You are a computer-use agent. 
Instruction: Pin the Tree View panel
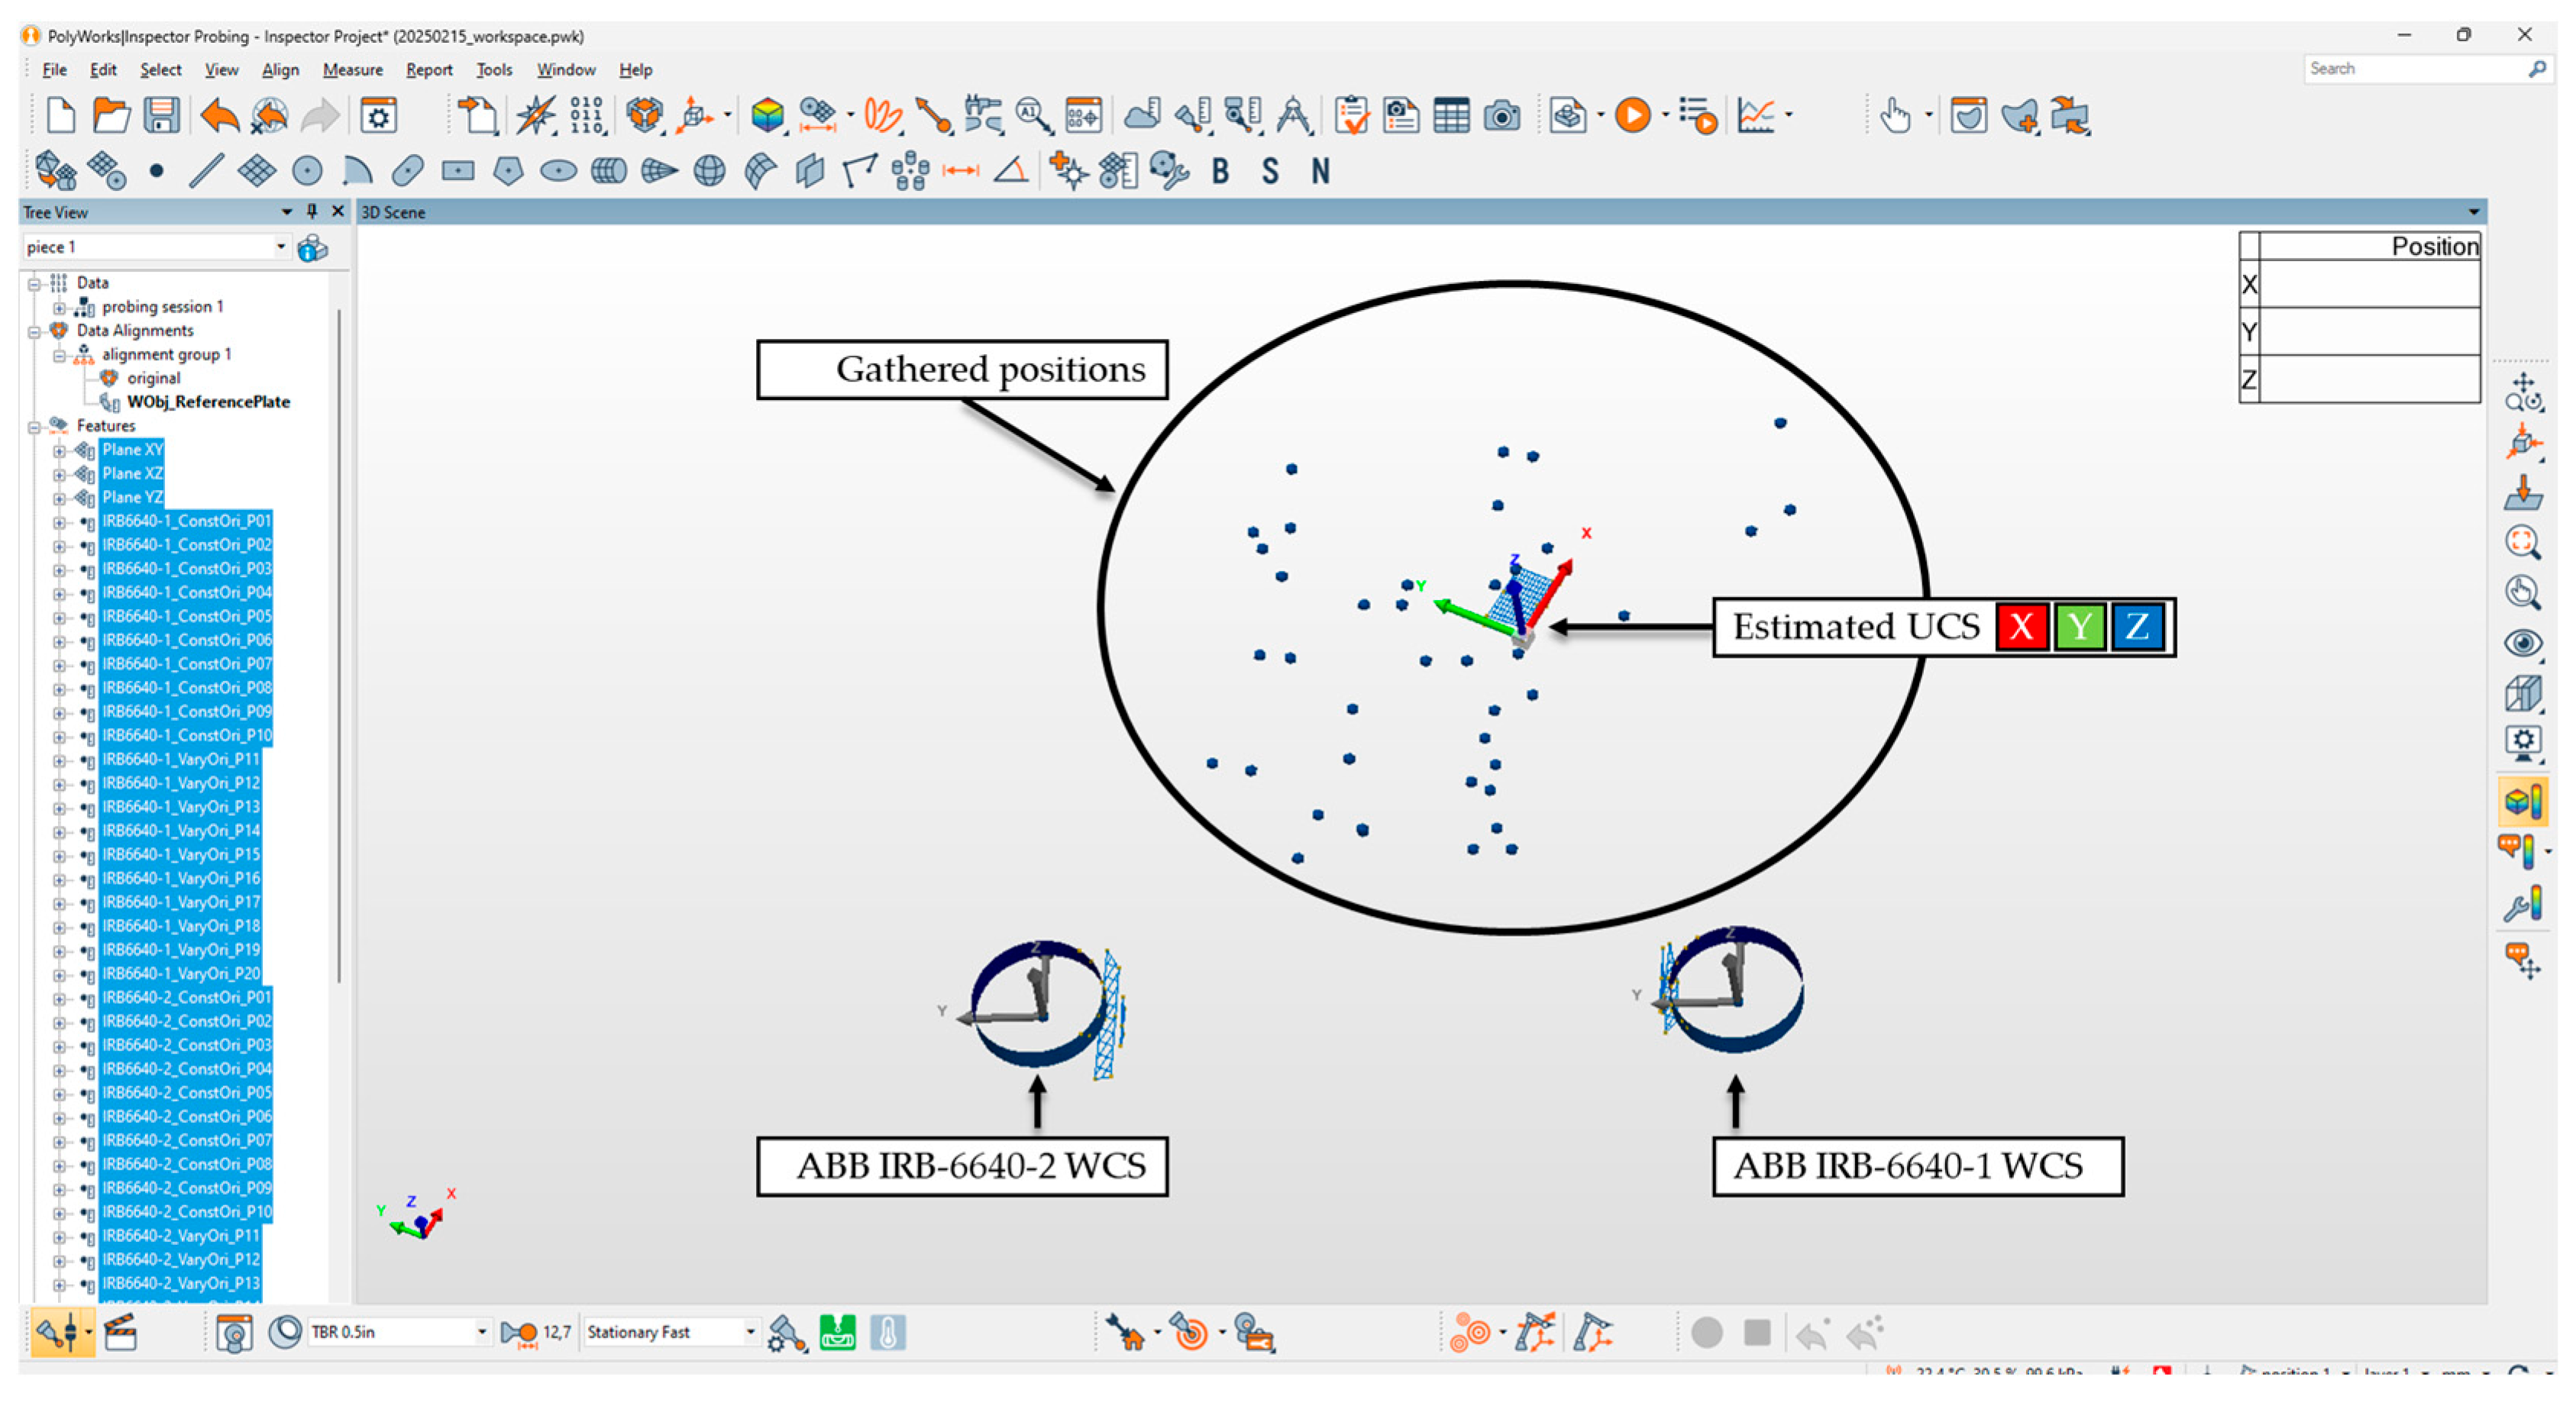tap(312, 211)
